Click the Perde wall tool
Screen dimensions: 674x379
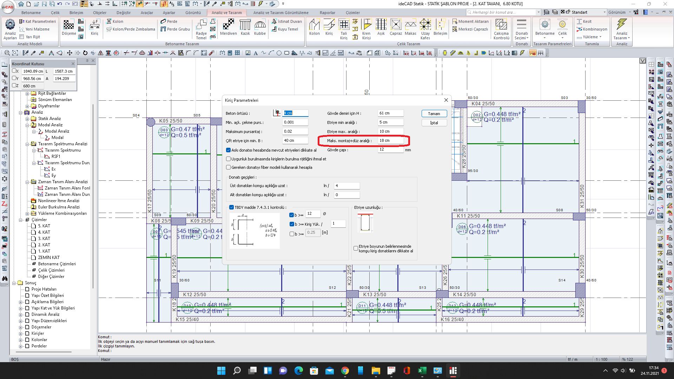[x=169, y=21]
